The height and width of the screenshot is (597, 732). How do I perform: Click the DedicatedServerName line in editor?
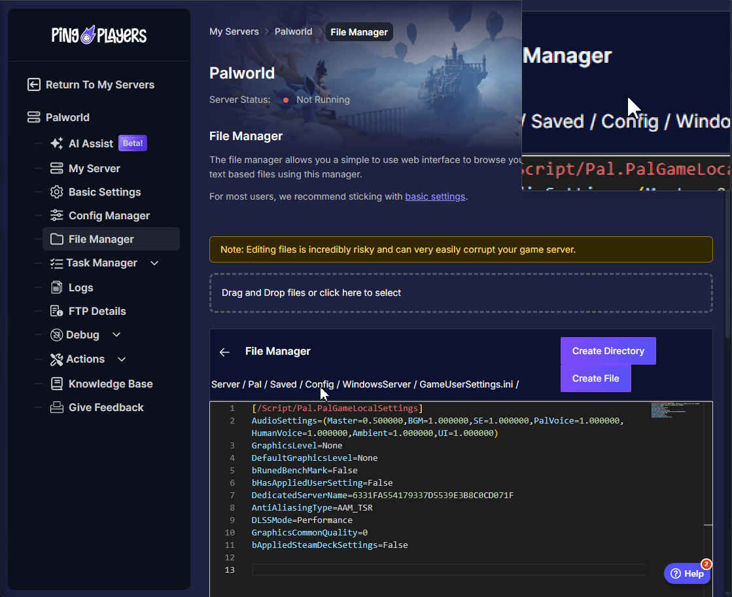tap(382, 495)
